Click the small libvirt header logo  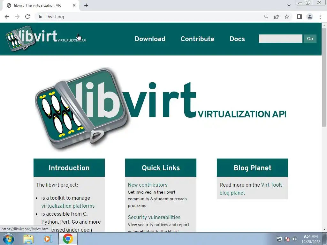point(46,39)
